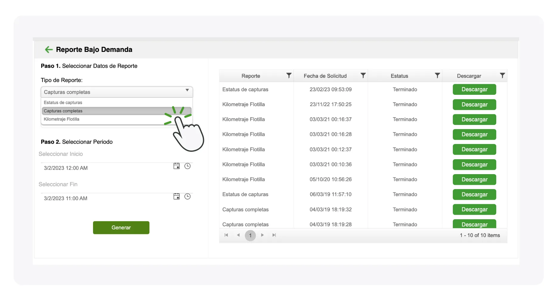Viewport: 553px width, 291px height.
Task: Choose Estatus de capturas from the dropdown list
Action: pyautogui.click(x=117, y=102)
